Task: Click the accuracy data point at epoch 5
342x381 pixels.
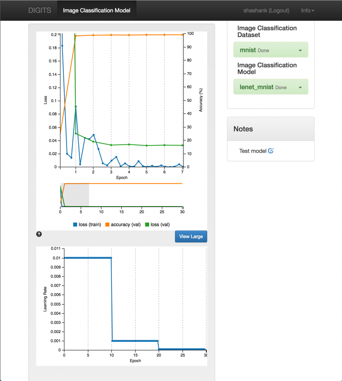Action: (x=147, y=35)
